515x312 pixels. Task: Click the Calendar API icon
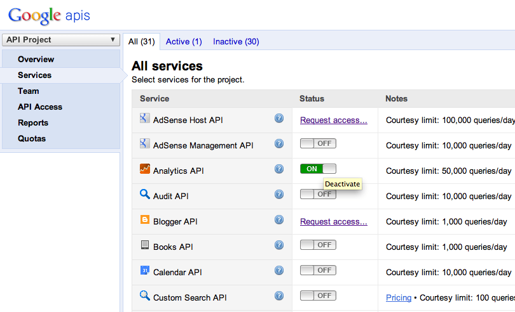pos(145,271)
